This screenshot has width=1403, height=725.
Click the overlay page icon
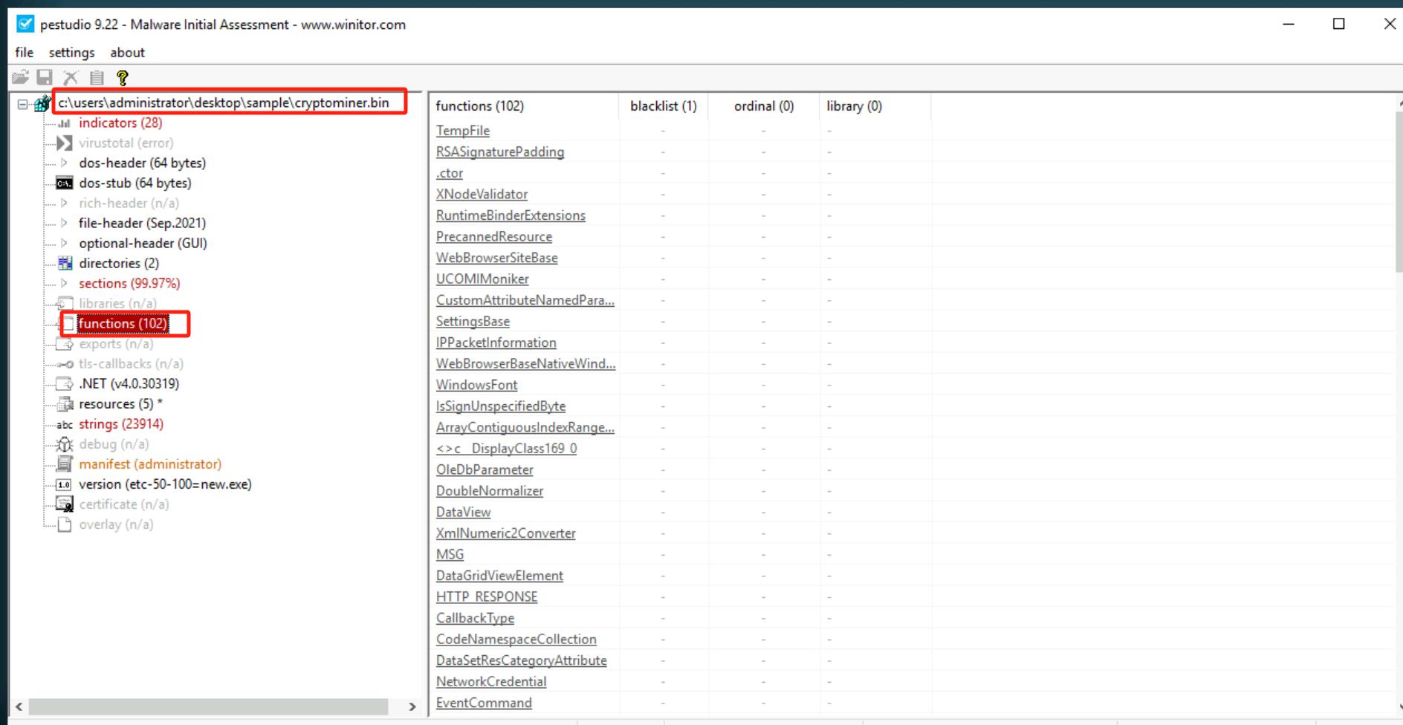tap(65, 524)
